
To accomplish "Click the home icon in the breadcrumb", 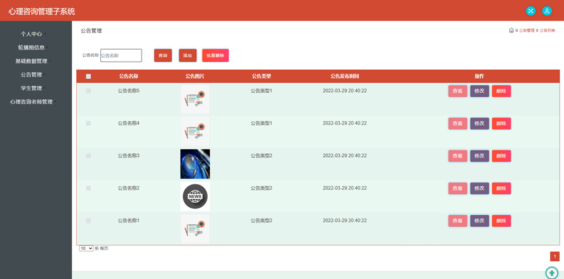I will [511, 31].
